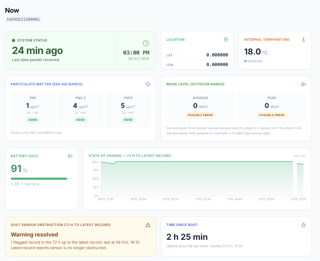The image size is (320, 261).
Task: Click the Peak noise POSSIBLE ERROR badge
Action: click(272, 115)
